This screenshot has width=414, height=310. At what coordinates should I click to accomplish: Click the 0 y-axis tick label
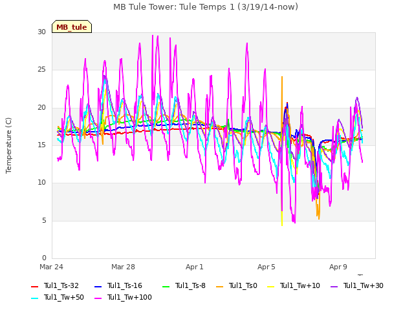pos(44,258)
